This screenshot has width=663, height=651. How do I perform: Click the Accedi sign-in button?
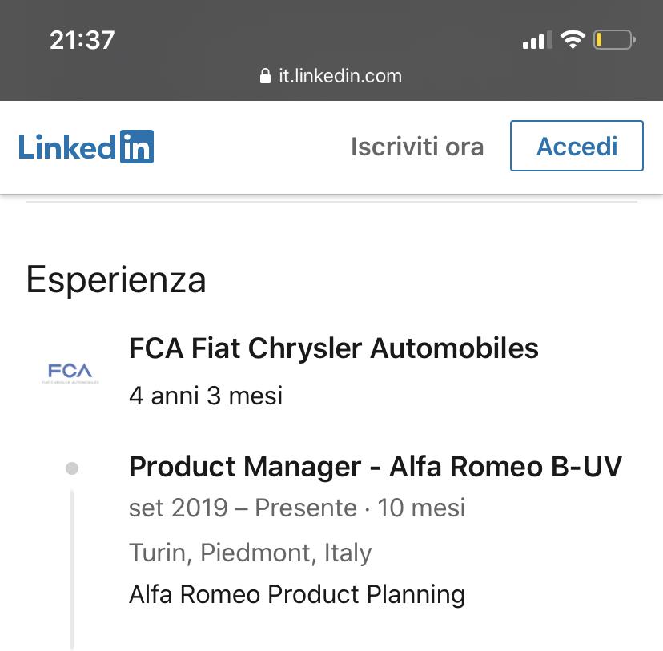(577, 146)
